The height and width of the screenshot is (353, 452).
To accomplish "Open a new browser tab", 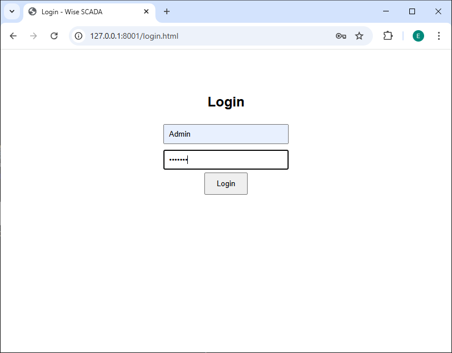I will (167, 11).
